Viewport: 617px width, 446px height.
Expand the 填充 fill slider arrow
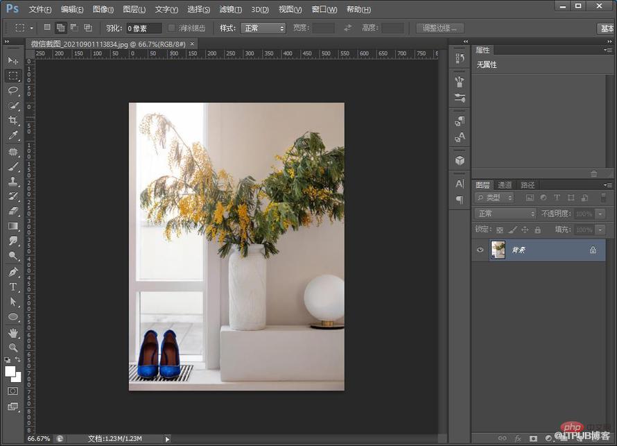600,230
